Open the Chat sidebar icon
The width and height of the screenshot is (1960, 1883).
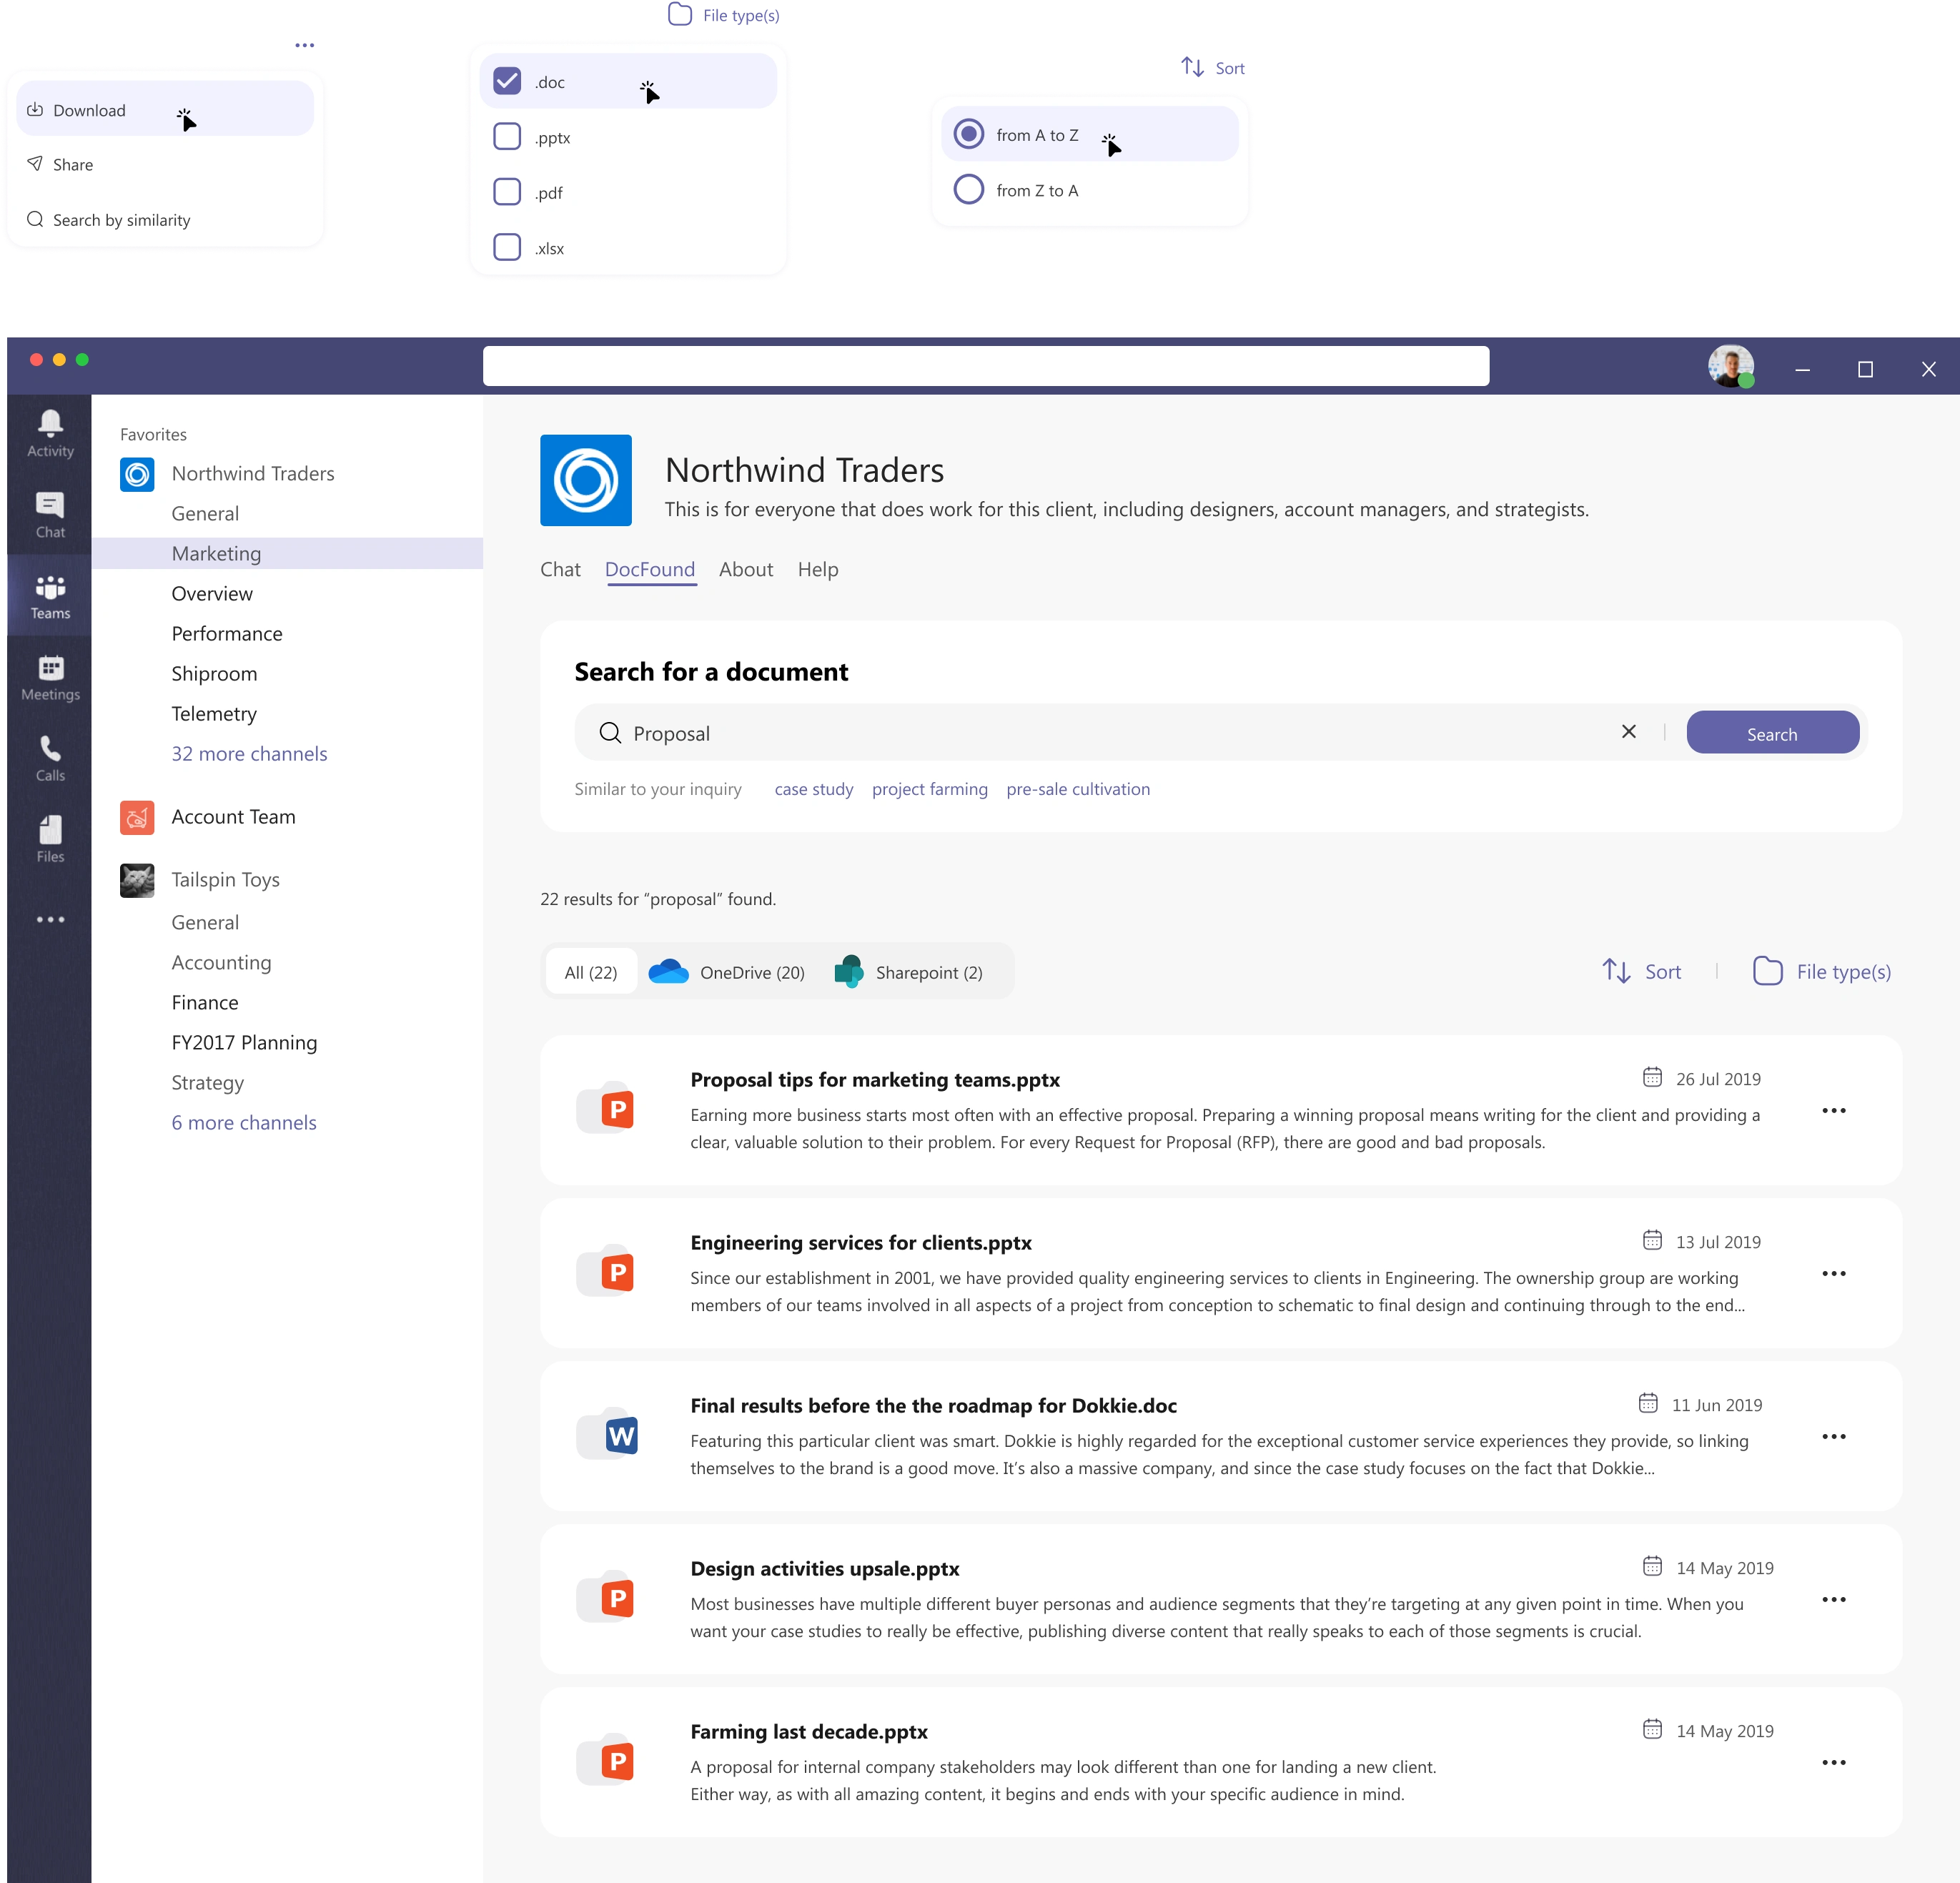(x=50, y=514)
